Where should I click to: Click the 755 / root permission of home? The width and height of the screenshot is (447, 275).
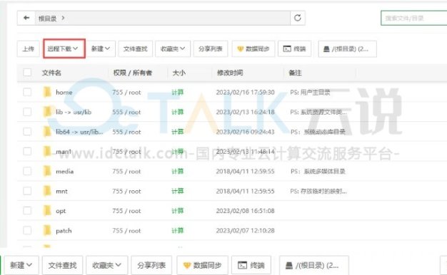[x=126, y=92]
